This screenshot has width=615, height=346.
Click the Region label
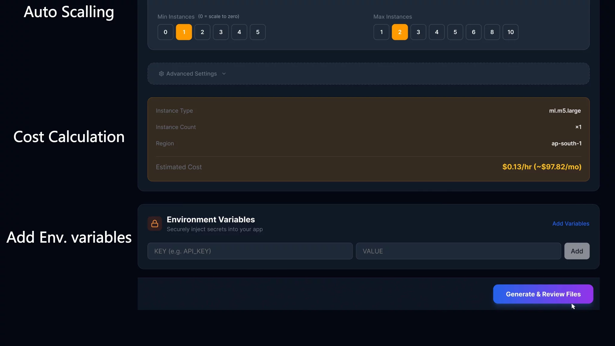(x=165, y=143)
